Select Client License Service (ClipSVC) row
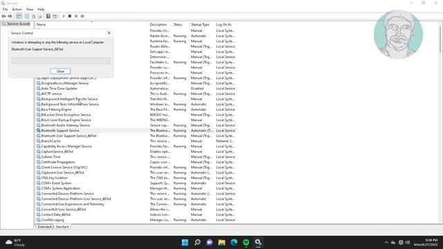The image size is (443, 249). (136, 167)
